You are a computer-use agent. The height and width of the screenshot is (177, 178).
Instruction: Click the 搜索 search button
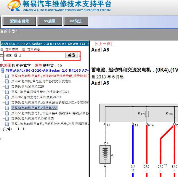(x=72, y=55)
